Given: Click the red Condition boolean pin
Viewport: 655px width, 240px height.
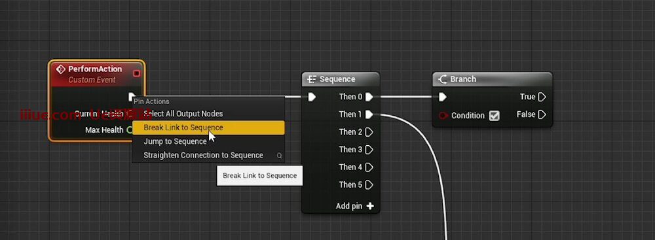Looking at the screenshot, I should tap(443, 115).
